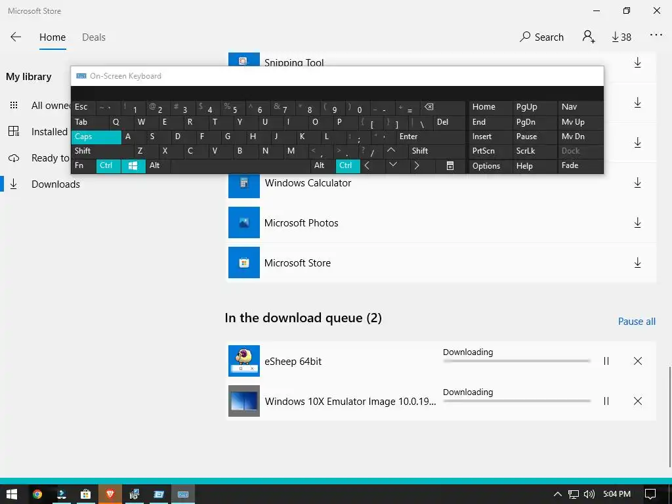Click the Microsoft Photos app icon
Image resolution: width=672 pixels, height=504 pixels.
[244, 222]
